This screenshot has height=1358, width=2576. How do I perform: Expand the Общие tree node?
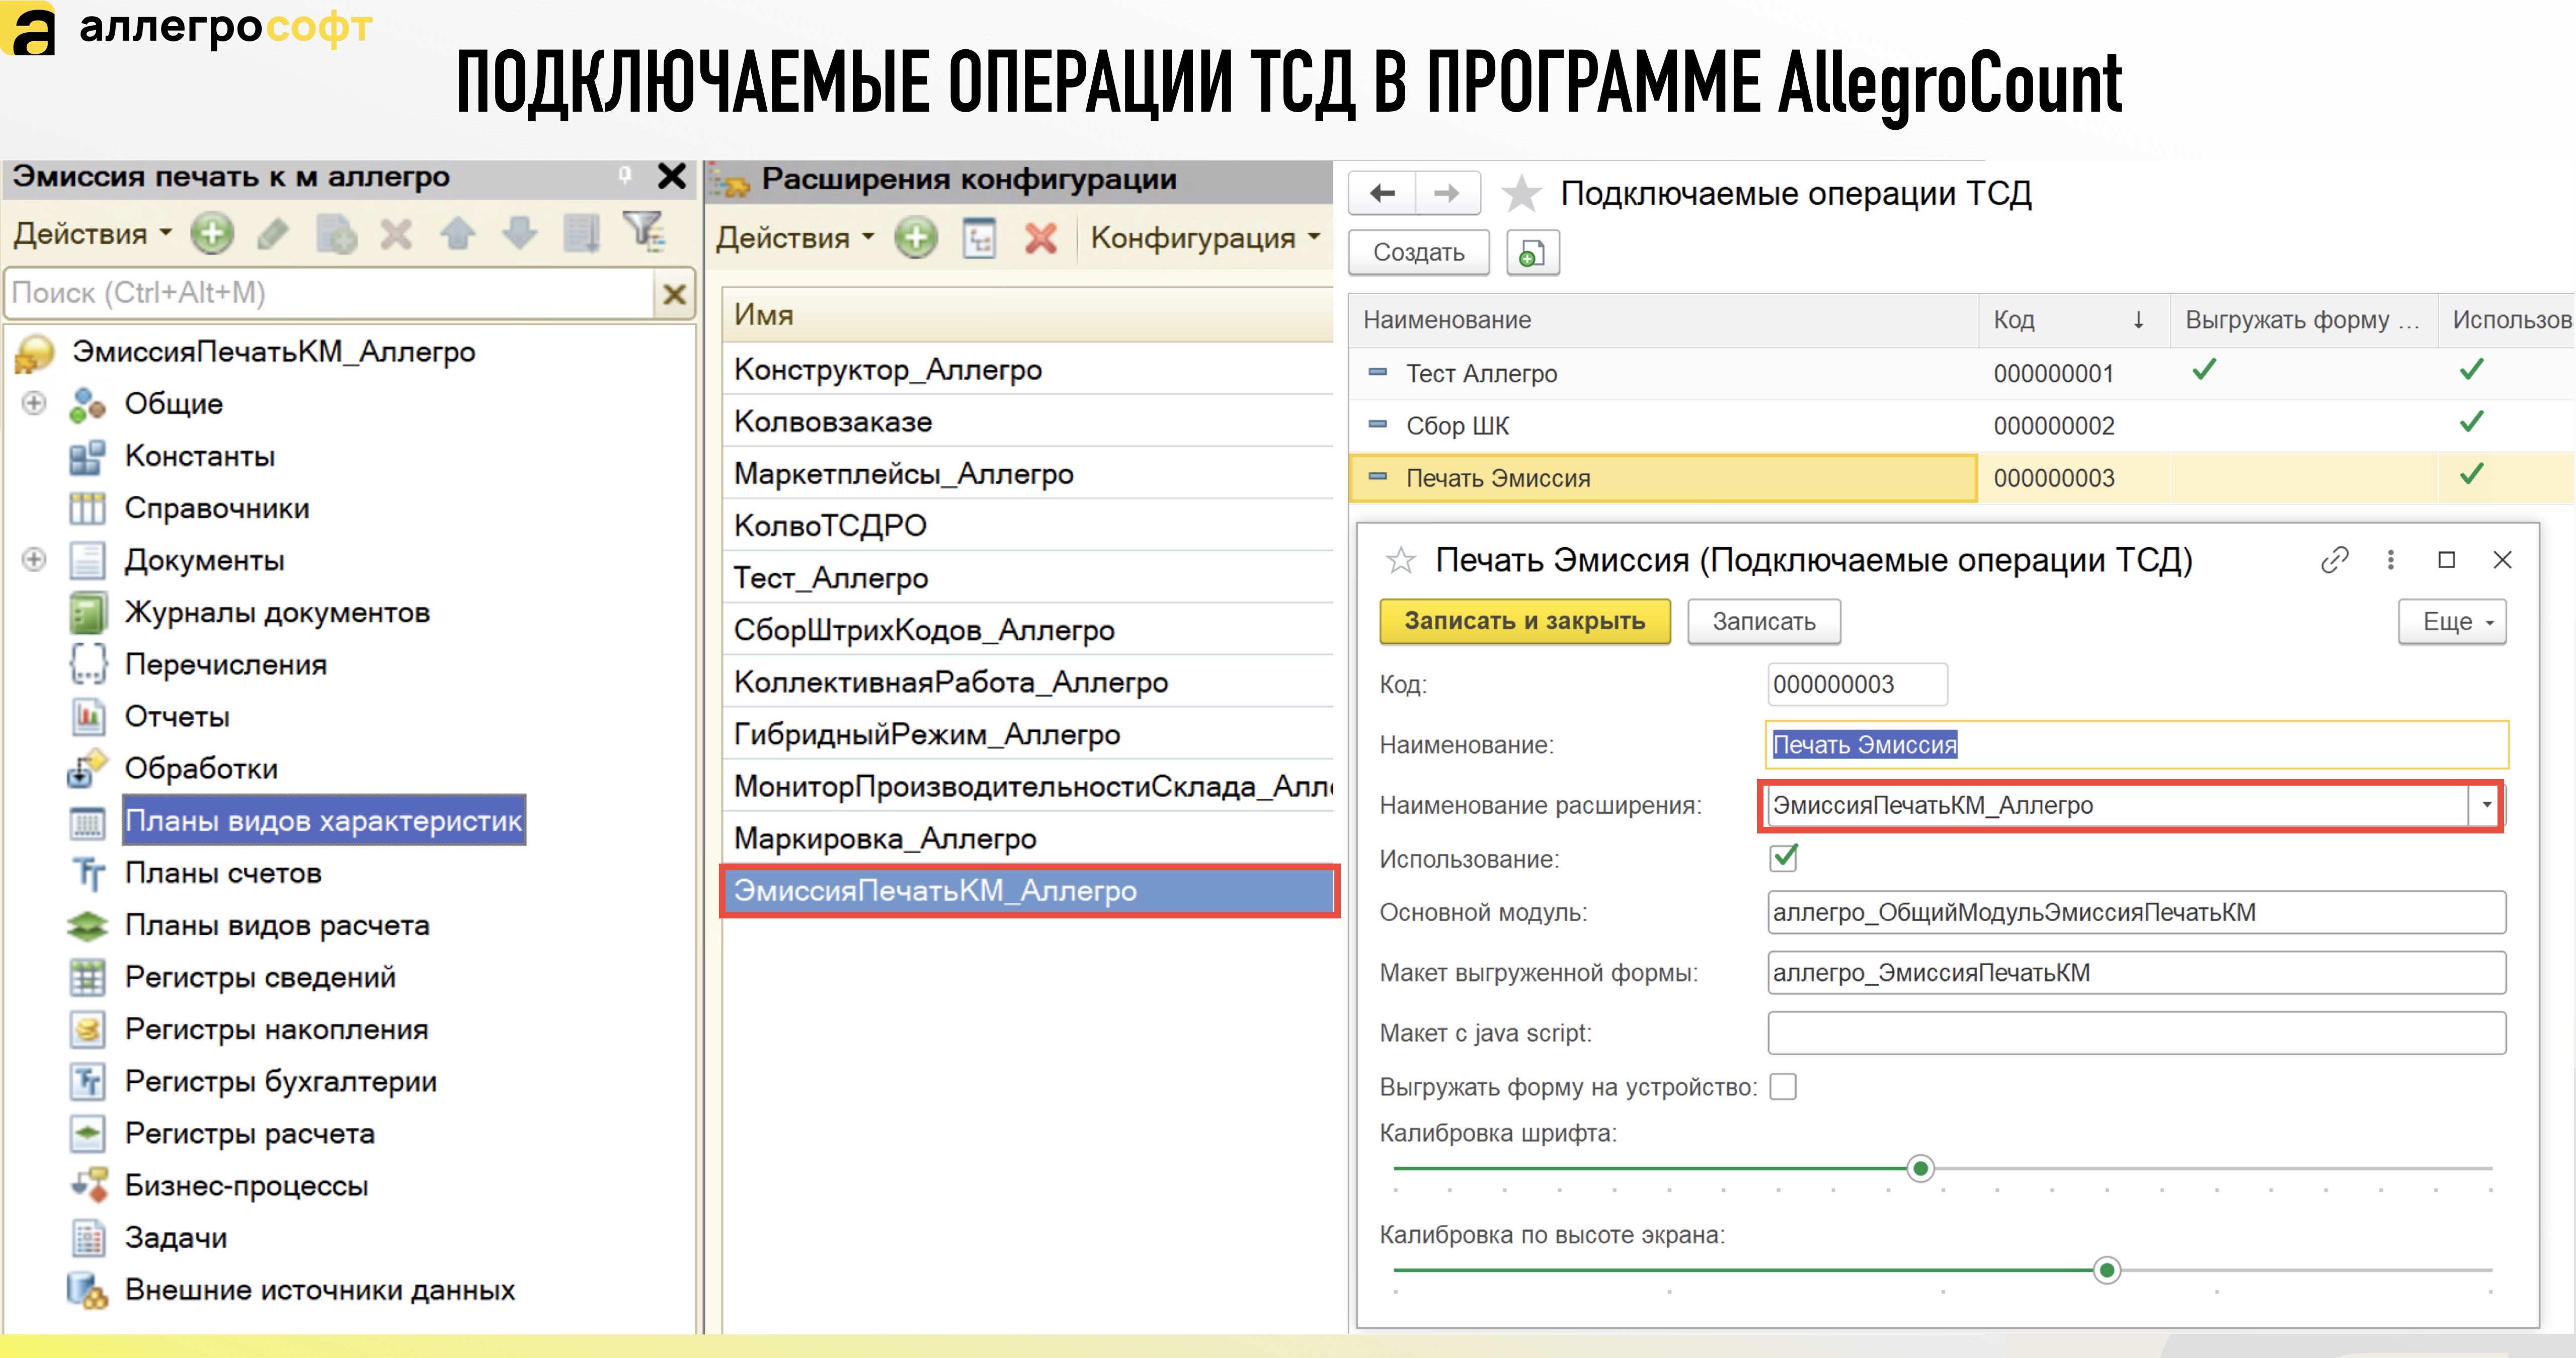click(33, 403)
